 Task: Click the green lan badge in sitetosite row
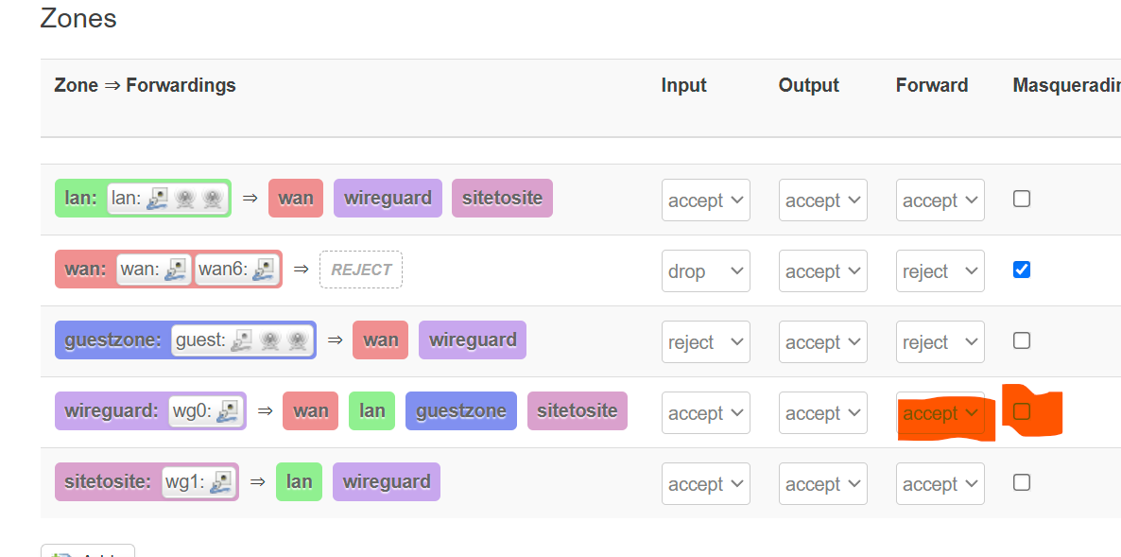pyautogui.click(x=299, y=482)
